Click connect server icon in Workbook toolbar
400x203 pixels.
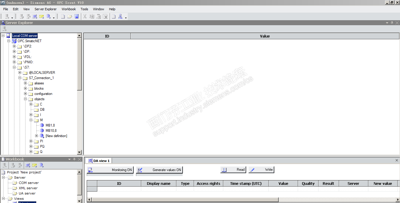(x=13, y=166)
